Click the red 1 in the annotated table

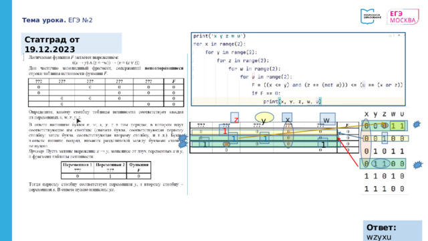click(x=225, y=131)
